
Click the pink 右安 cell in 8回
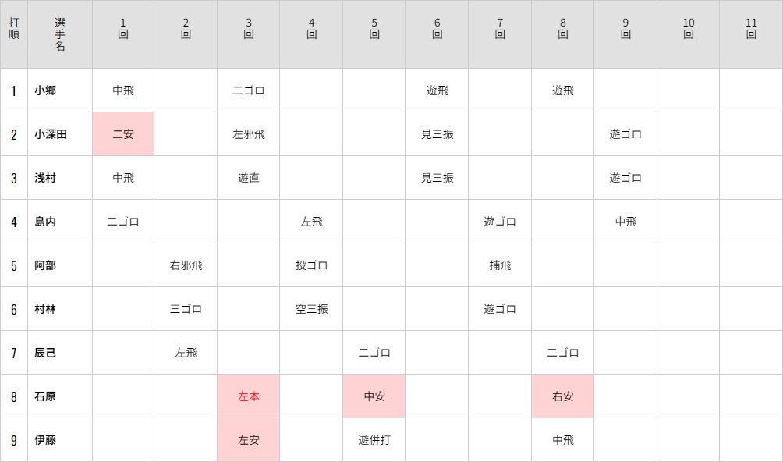[x=562, y=396]
